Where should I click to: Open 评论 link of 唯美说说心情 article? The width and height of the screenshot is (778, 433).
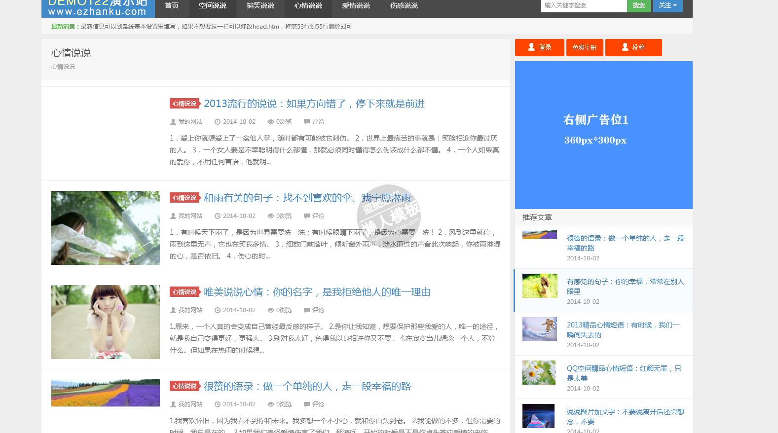coord(318,310)
